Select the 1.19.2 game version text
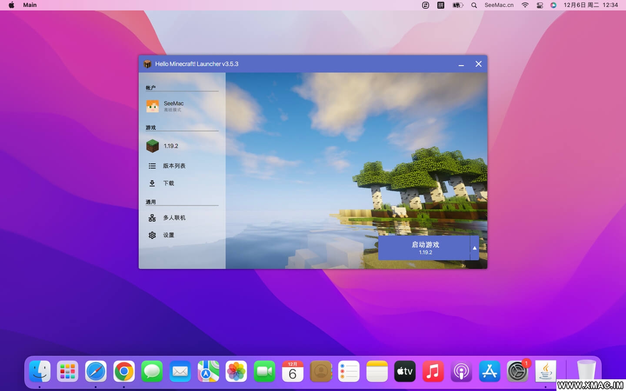Screen dimensions: 626x391 pyautogui.click(x=171, y=146)
